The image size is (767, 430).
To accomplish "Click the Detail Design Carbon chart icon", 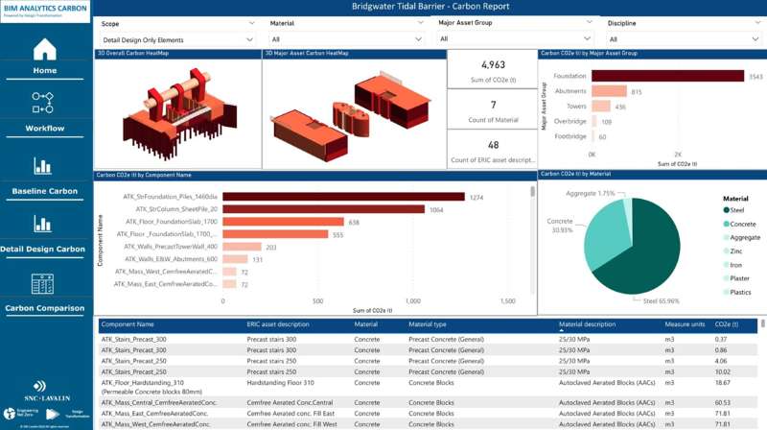I will [43, 224].
